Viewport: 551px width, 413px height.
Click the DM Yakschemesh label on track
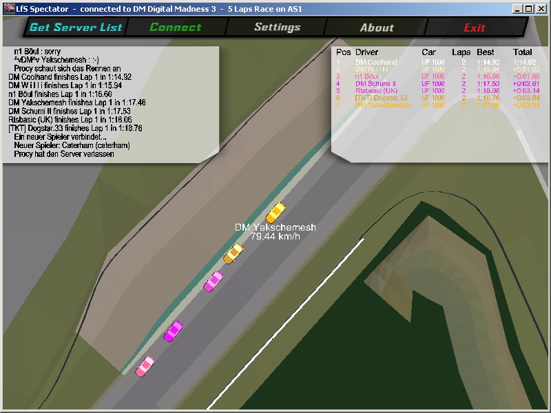[x=275, y=227]
